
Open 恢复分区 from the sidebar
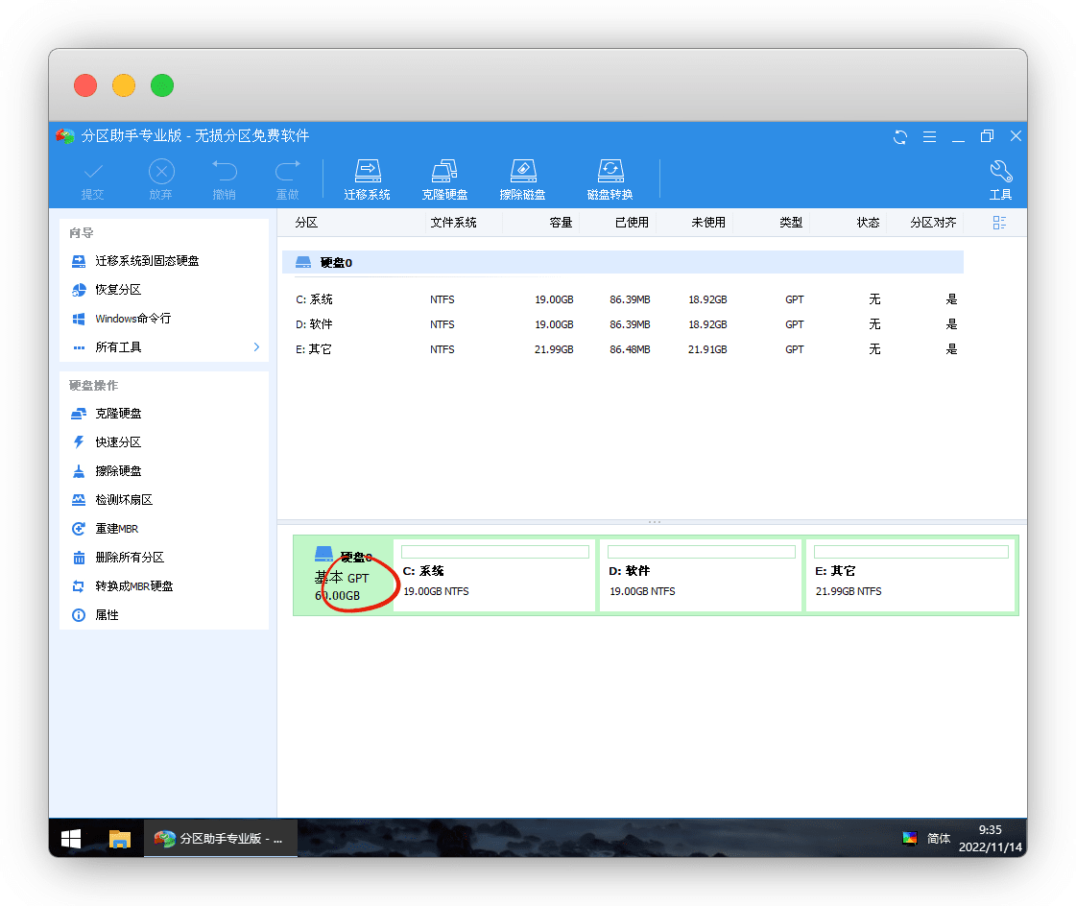pos(117,290)
